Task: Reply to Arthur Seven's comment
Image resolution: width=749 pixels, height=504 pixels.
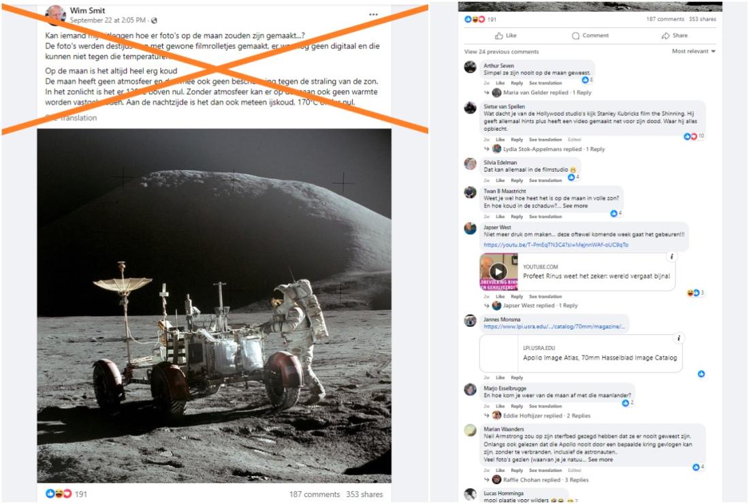Action: (517, 83)
